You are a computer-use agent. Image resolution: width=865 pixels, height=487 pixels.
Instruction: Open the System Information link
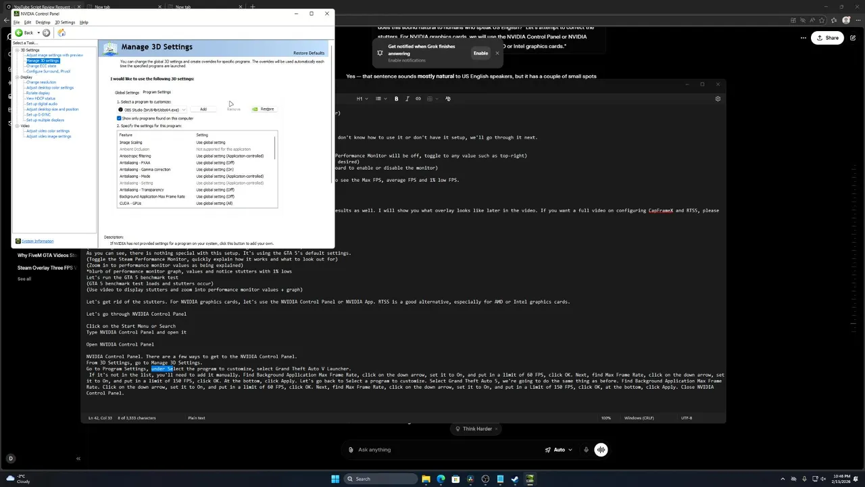click(37, 241)
